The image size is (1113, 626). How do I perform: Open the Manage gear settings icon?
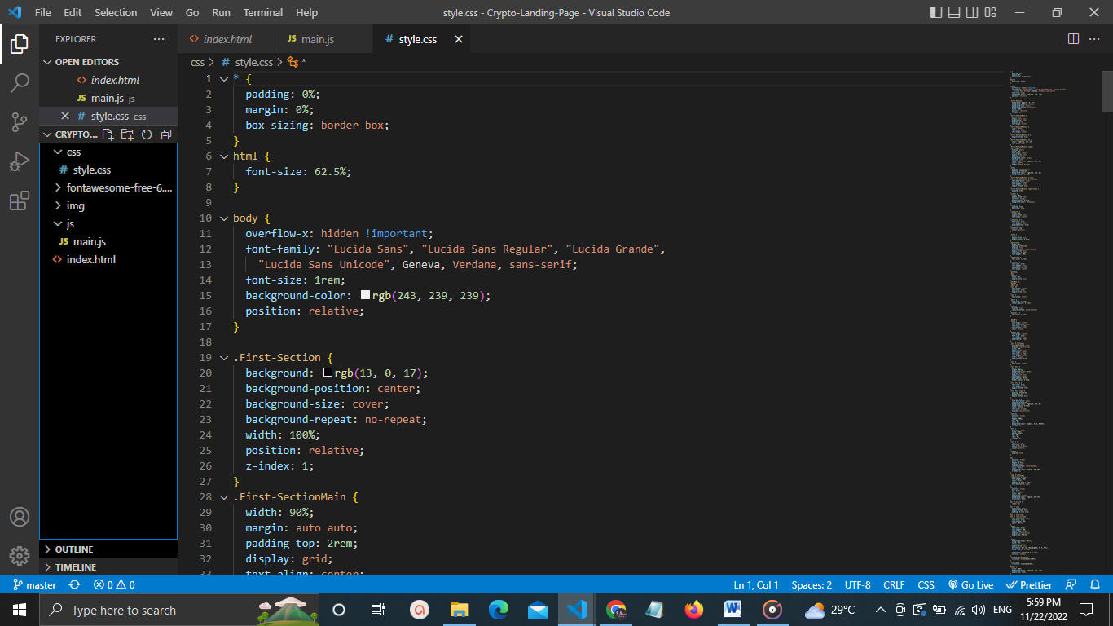tap(20, 556)
